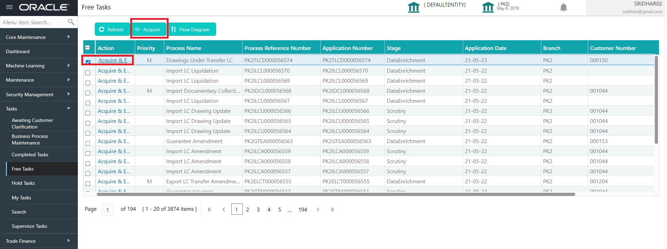Click Acquire & Edit link for PK2ILCA000056559
Screen dimensions: 667x249
coord(114,151)
